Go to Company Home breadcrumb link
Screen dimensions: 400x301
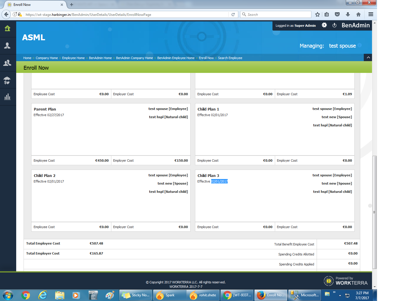tap(47, 58)
